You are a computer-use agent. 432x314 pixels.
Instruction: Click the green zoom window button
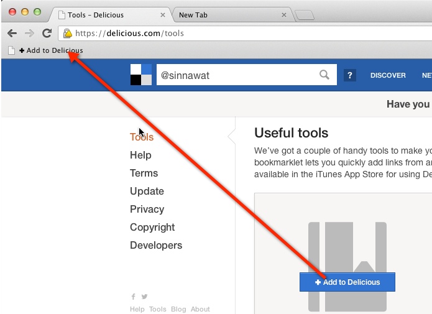click(x=37, y=12)
